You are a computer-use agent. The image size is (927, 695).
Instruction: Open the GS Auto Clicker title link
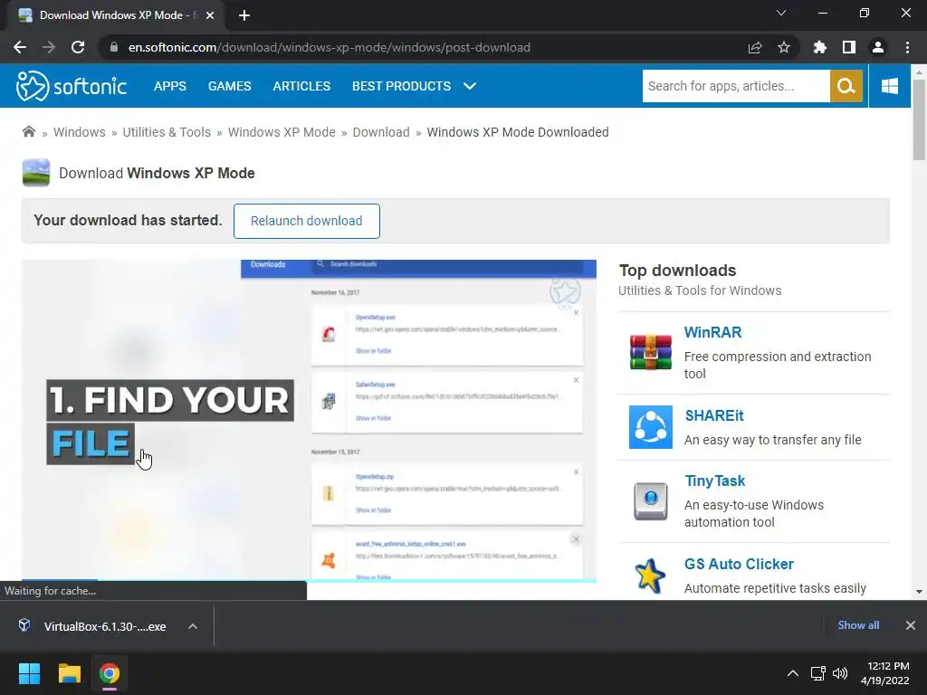(739, 564)
